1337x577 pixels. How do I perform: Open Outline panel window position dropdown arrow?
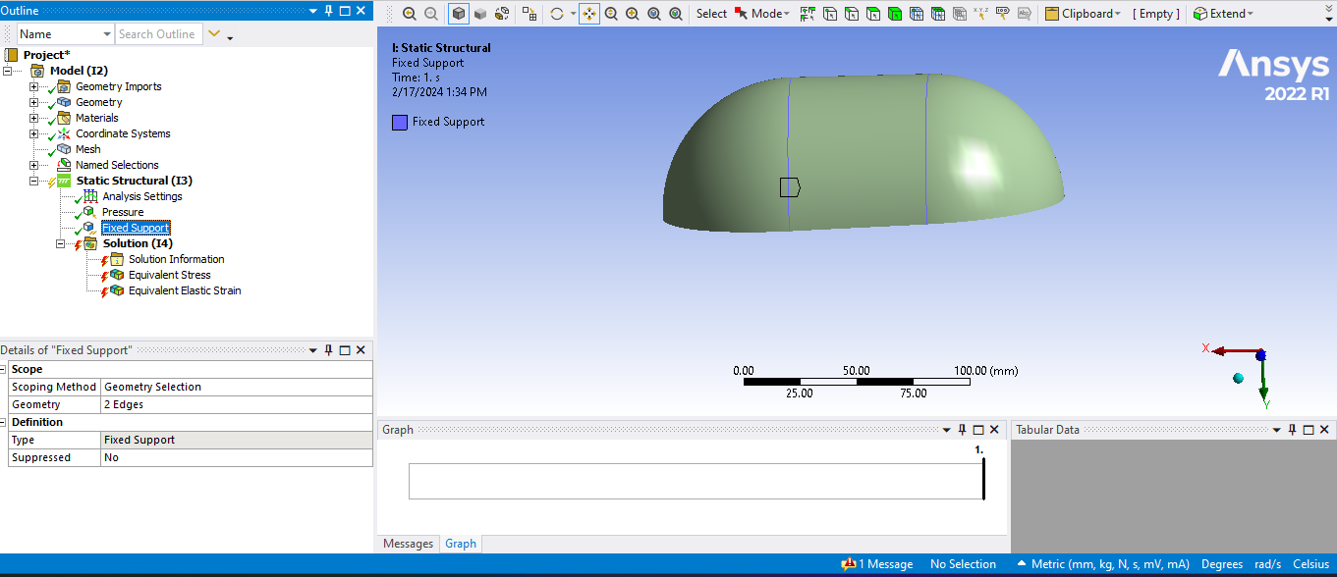click(x=313, y=11)
